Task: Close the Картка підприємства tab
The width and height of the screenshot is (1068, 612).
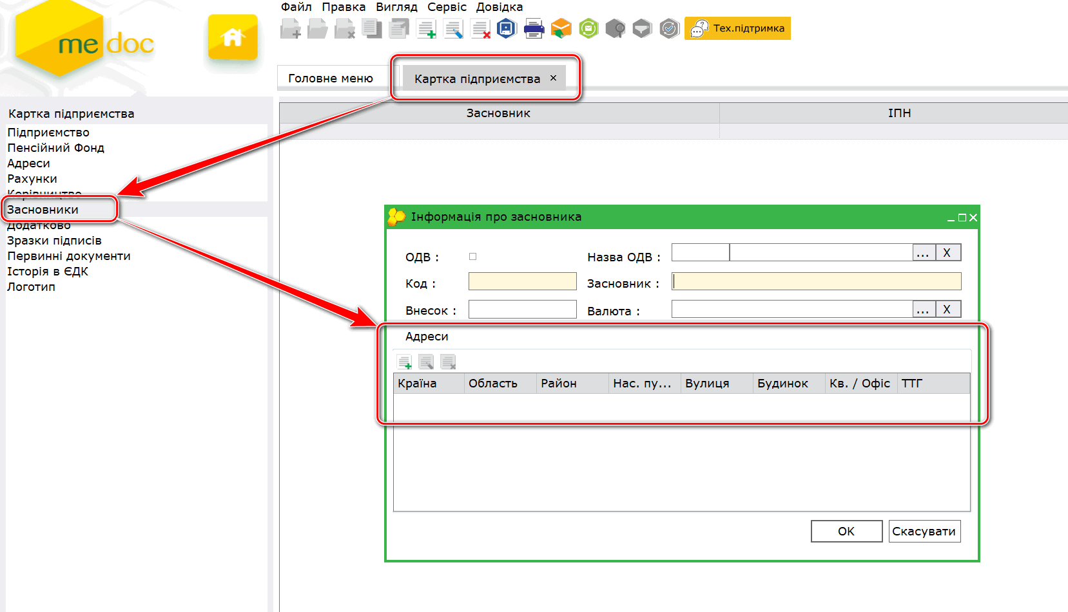Action: (x=553, y=78)
